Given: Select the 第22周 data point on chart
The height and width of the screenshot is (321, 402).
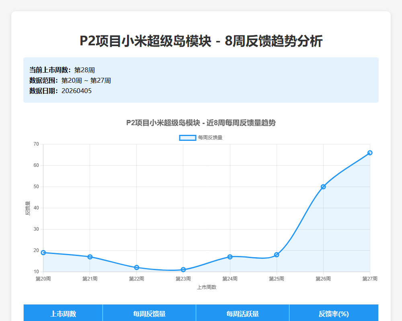Looking at the screenshot, I should pos(137,268).
